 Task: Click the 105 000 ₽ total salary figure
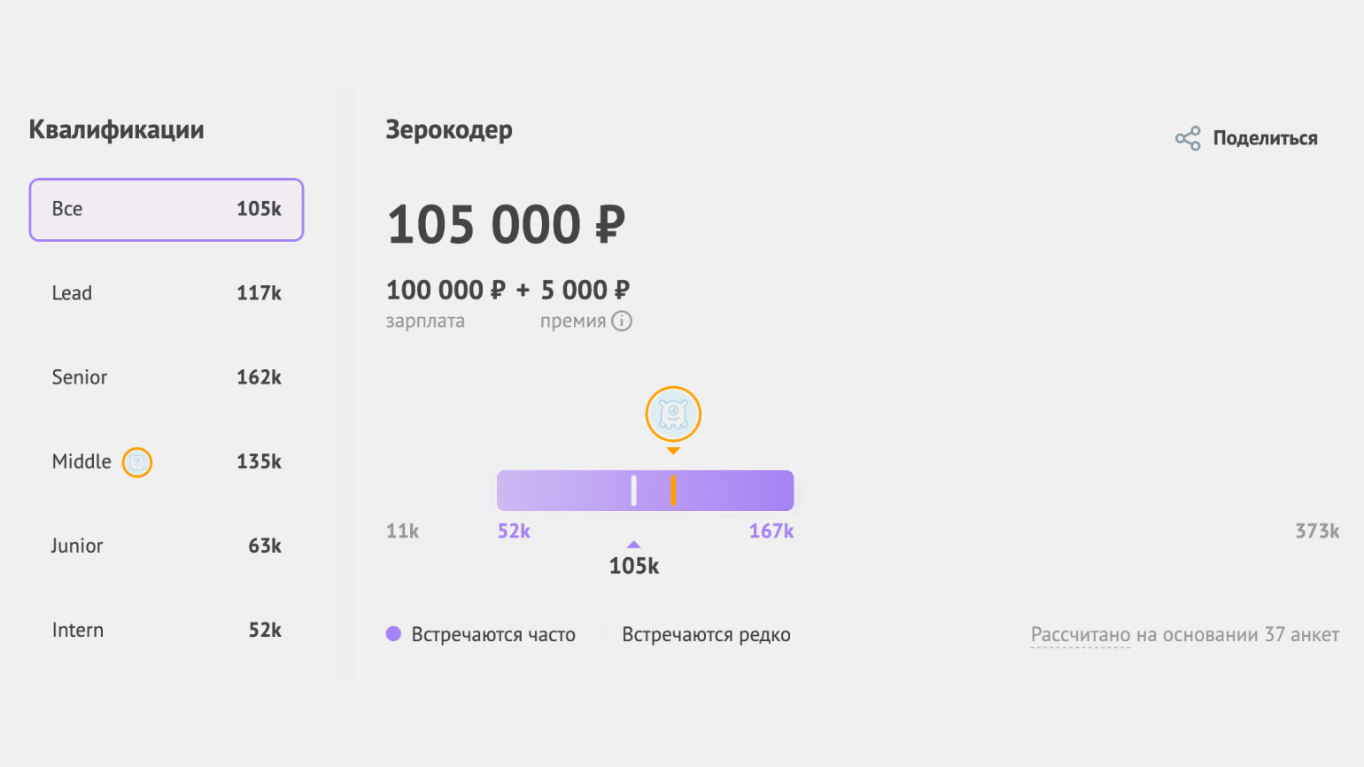(506, 225)
